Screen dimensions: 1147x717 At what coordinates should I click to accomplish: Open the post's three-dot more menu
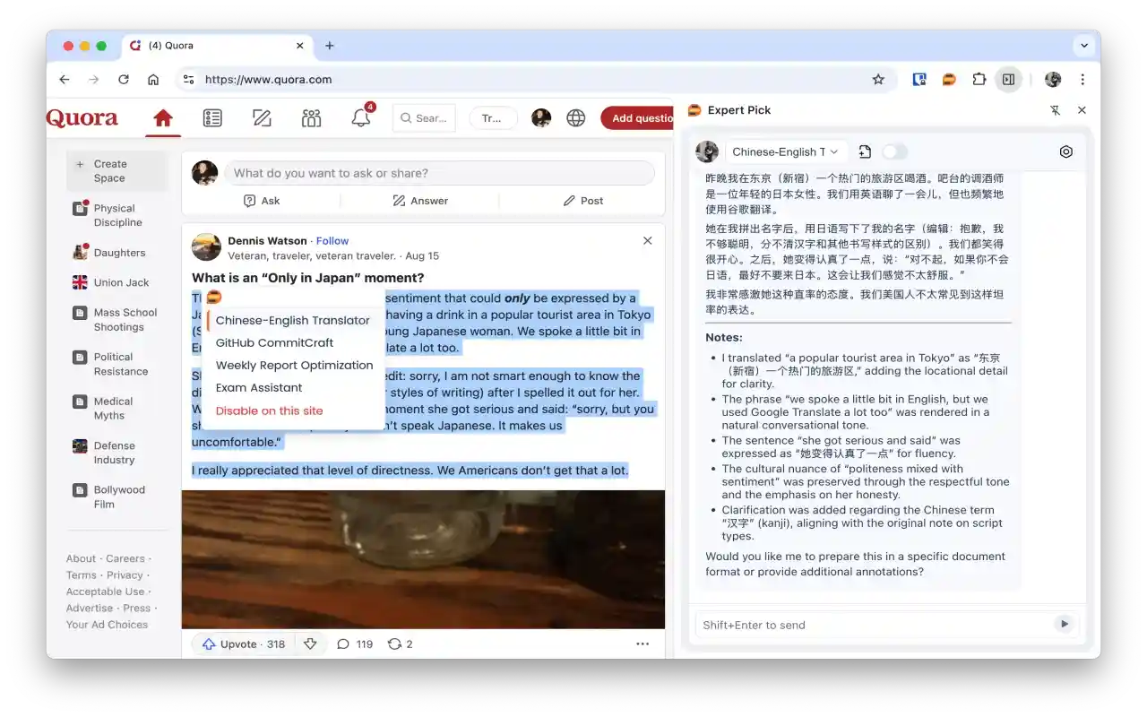click(642, 644)
